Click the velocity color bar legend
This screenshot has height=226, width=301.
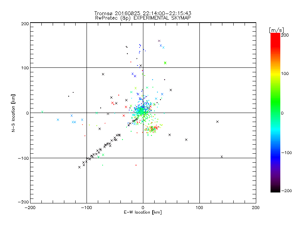coord(275,113)
